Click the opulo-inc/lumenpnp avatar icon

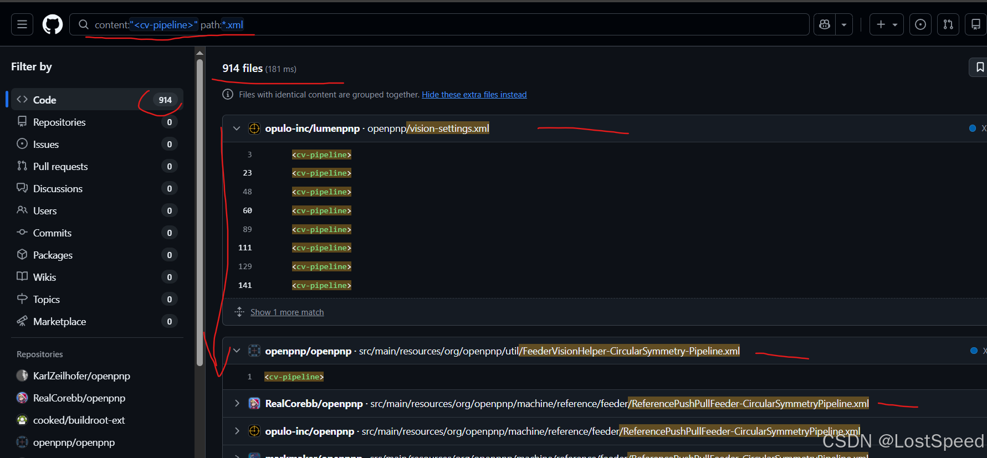254,128
